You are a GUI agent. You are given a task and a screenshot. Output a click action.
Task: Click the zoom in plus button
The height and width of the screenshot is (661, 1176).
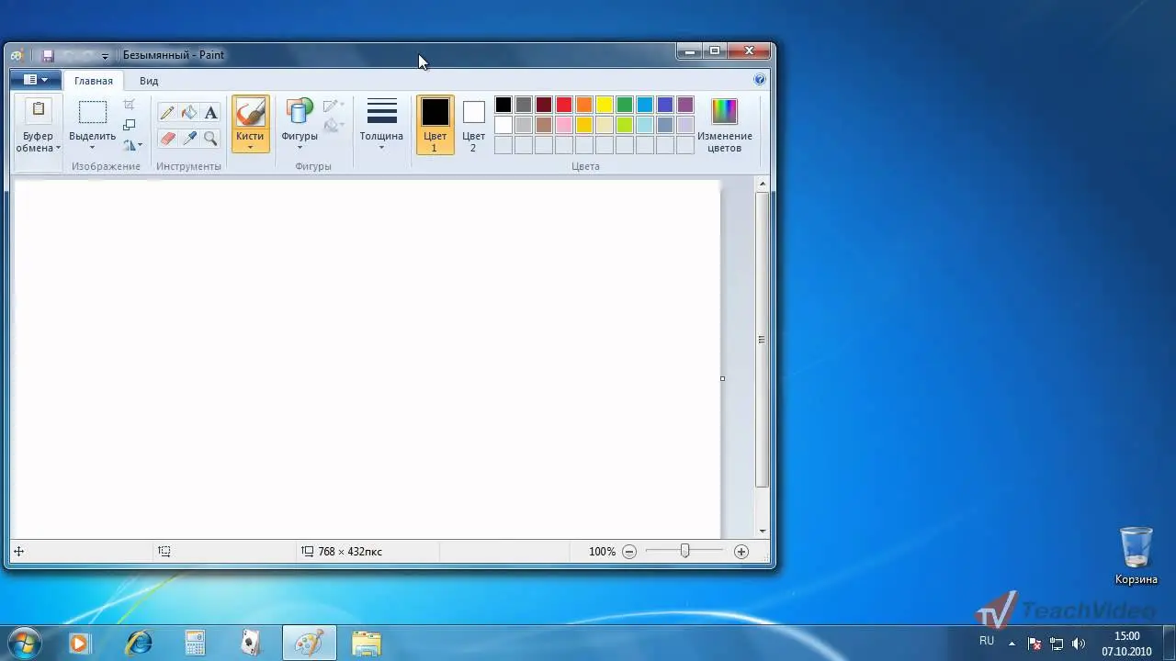click(741, 552)
